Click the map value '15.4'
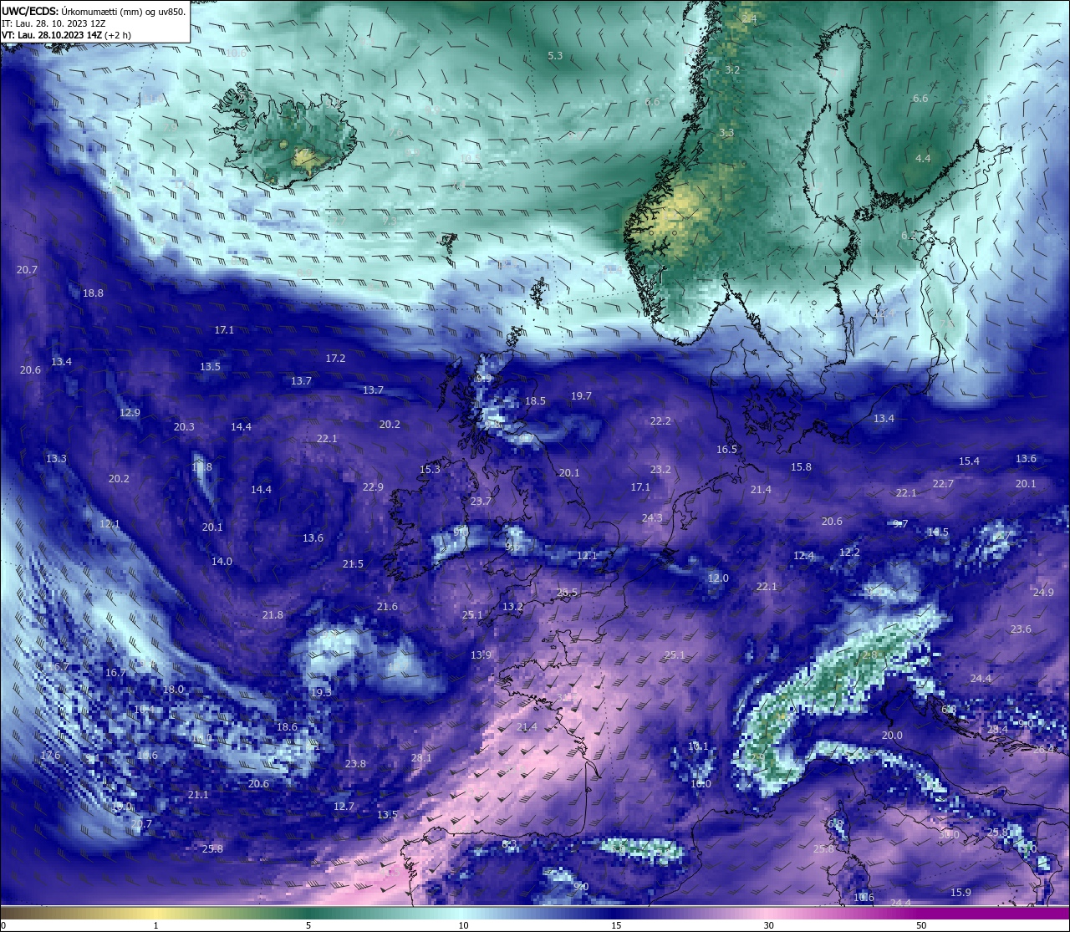Screen dimensions: 1070x932 click(969, 461)
